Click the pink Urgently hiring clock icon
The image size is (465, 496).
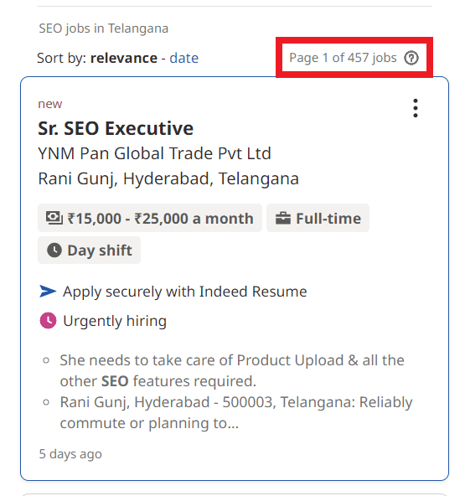tap(48, 320)
